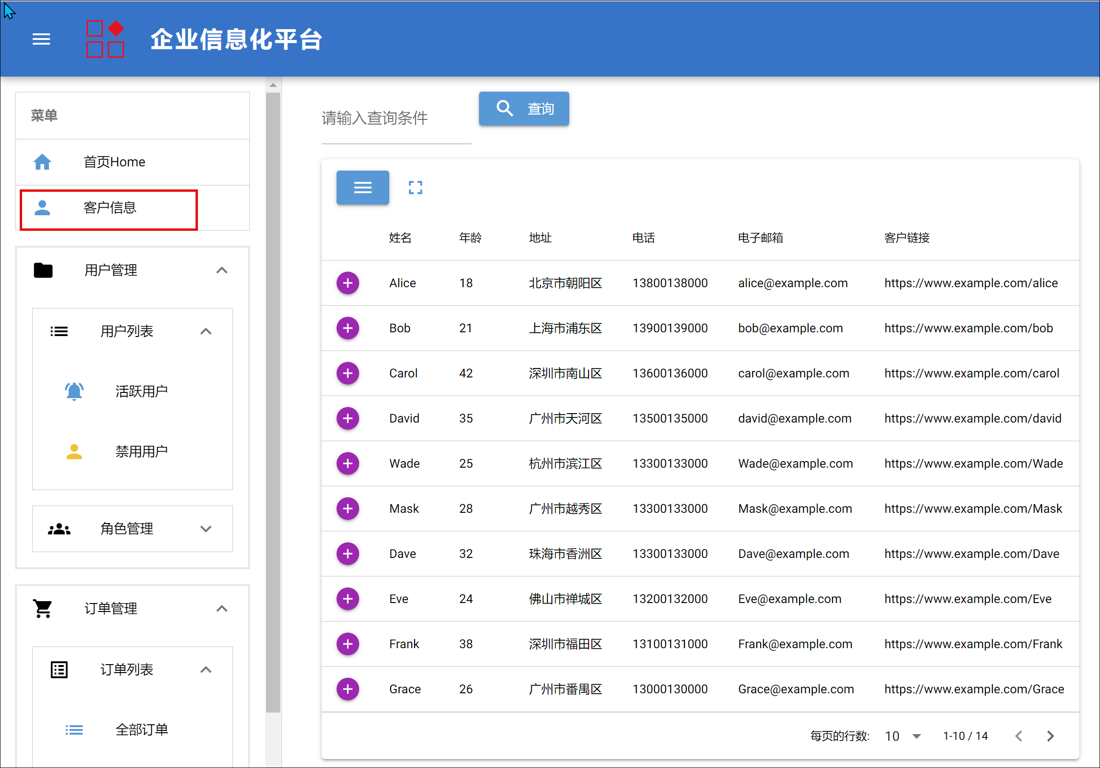This screenshot has height=768, width=1100.
Task: Open the hamburger menu in header
Action: coord(41,39)
